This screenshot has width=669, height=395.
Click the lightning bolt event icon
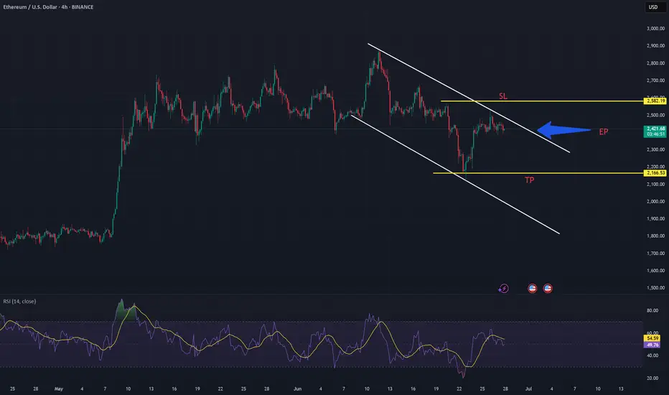click(x=503, y=289)
